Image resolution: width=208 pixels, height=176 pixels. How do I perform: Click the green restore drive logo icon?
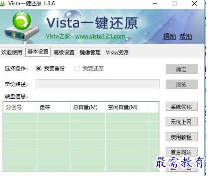point(21,26)
